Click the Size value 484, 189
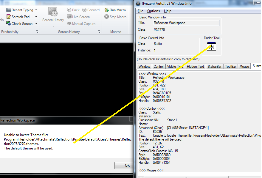Viewport: 262px width, 178px height. pos(159,89)
